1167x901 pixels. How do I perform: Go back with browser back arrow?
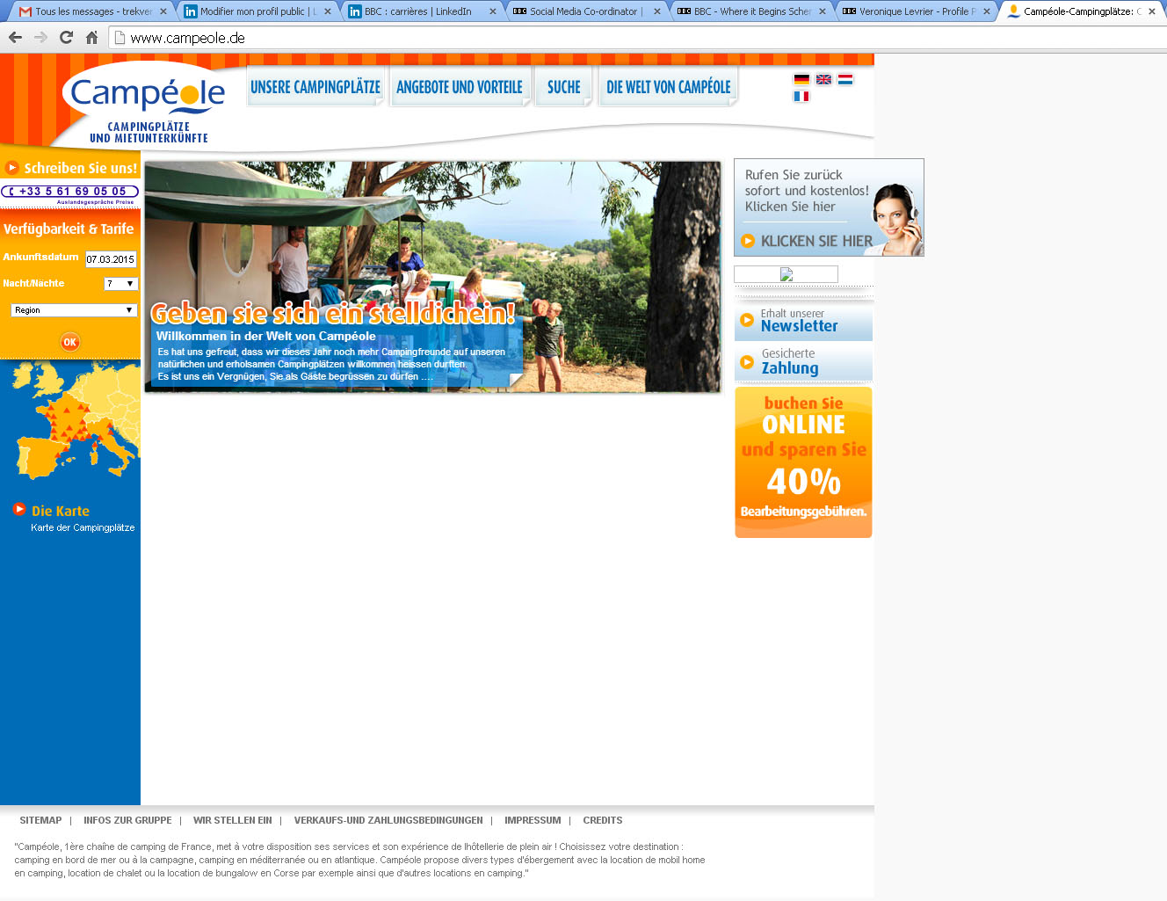click(15, 37)
